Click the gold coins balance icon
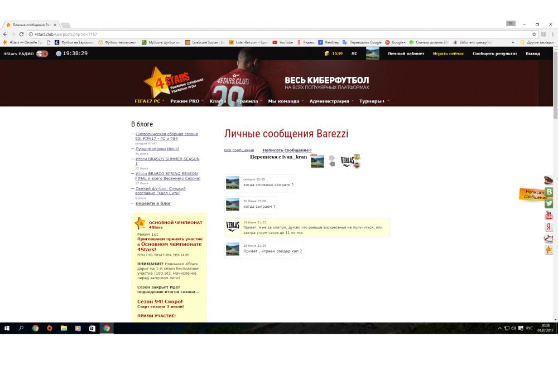Image resolution: width=558 pixels, height=390 pixels. 327,53
